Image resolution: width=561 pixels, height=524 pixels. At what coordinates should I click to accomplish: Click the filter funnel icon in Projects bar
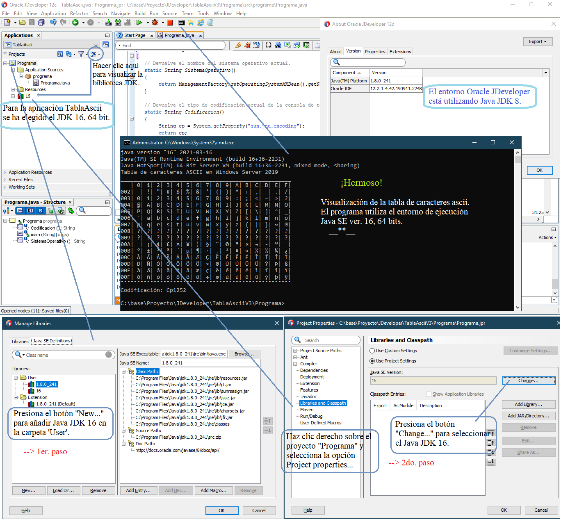coord(81,54)
